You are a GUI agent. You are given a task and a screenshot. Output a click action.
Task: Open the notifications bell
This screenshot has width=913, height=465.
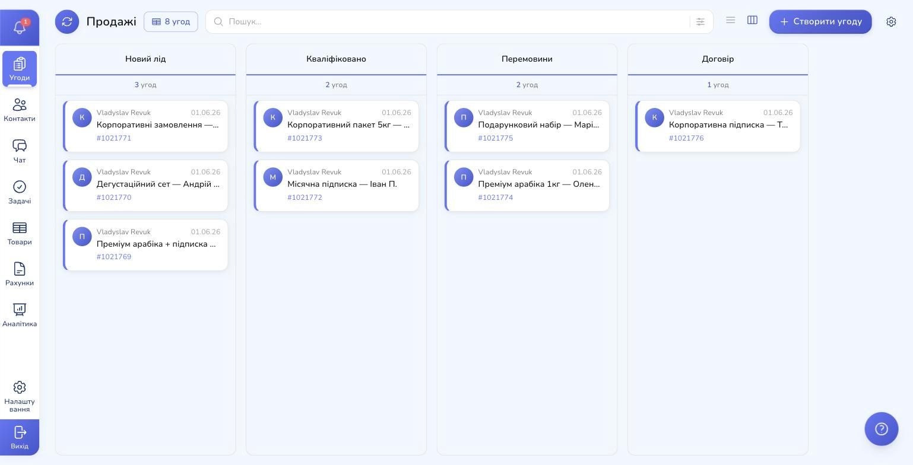(20, 27)
